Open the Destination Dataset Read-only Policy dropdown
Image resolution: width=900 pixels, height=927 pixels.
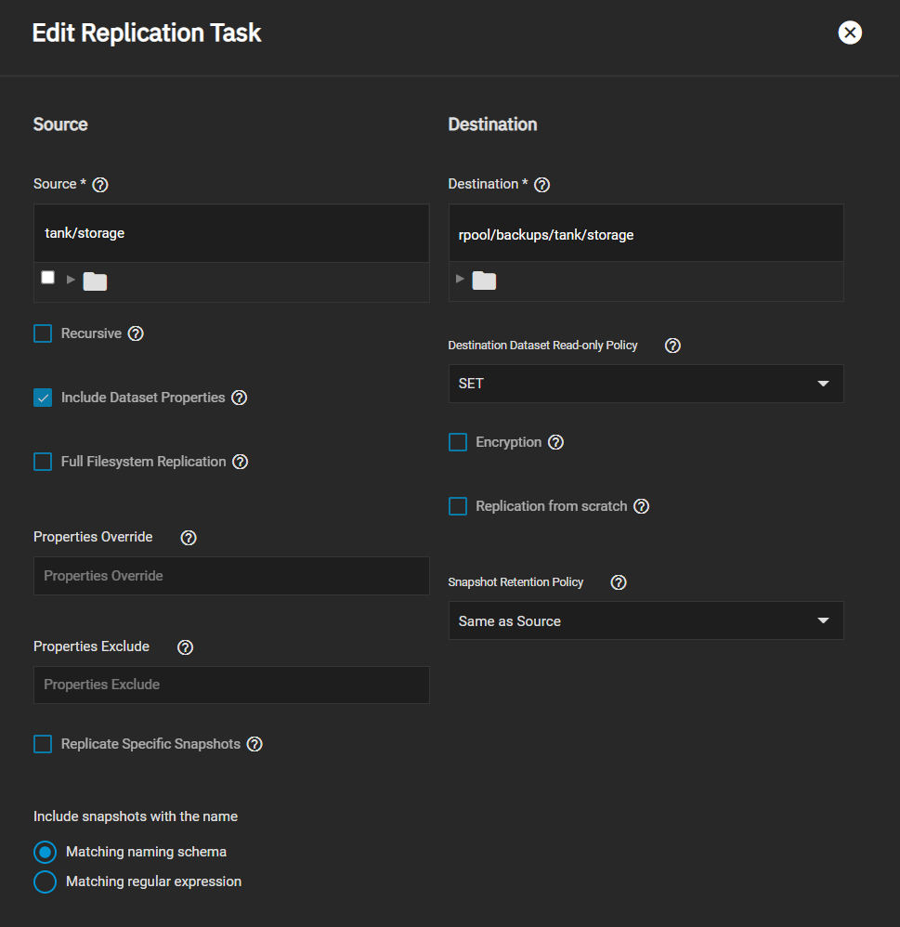(x=646, y=384)
